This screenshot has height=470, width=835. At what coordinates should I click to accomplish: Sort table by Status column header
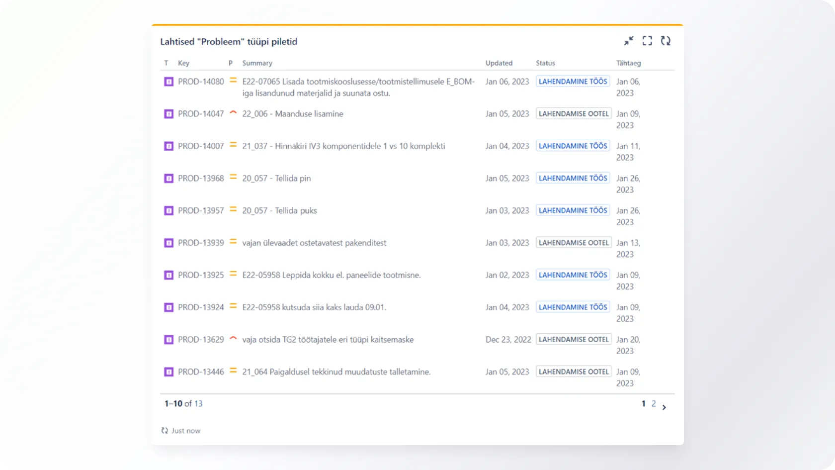click(545, 63)
